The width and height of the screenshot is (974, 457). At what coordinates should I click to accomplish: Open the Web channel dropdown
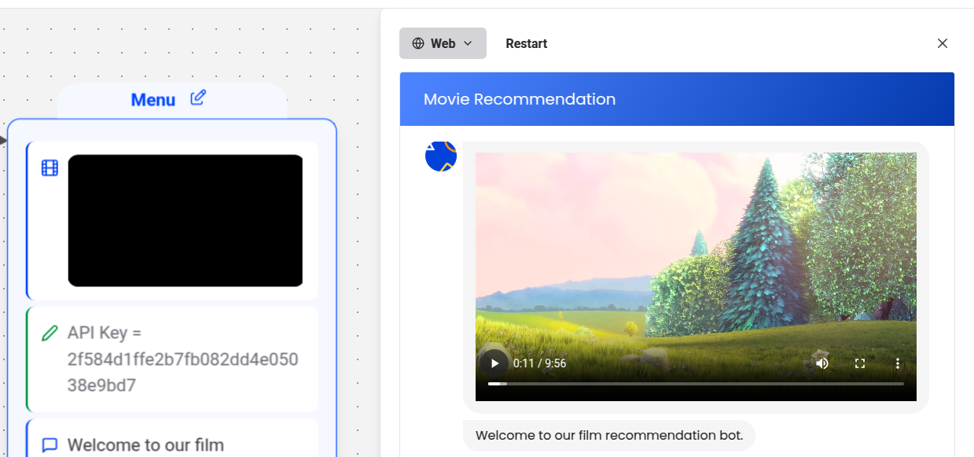click(x=443, y=43)
